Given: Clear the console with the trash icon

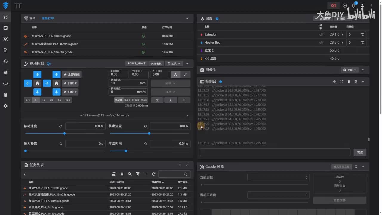Looking at the screenshot, I should click(x=349, y=82).
